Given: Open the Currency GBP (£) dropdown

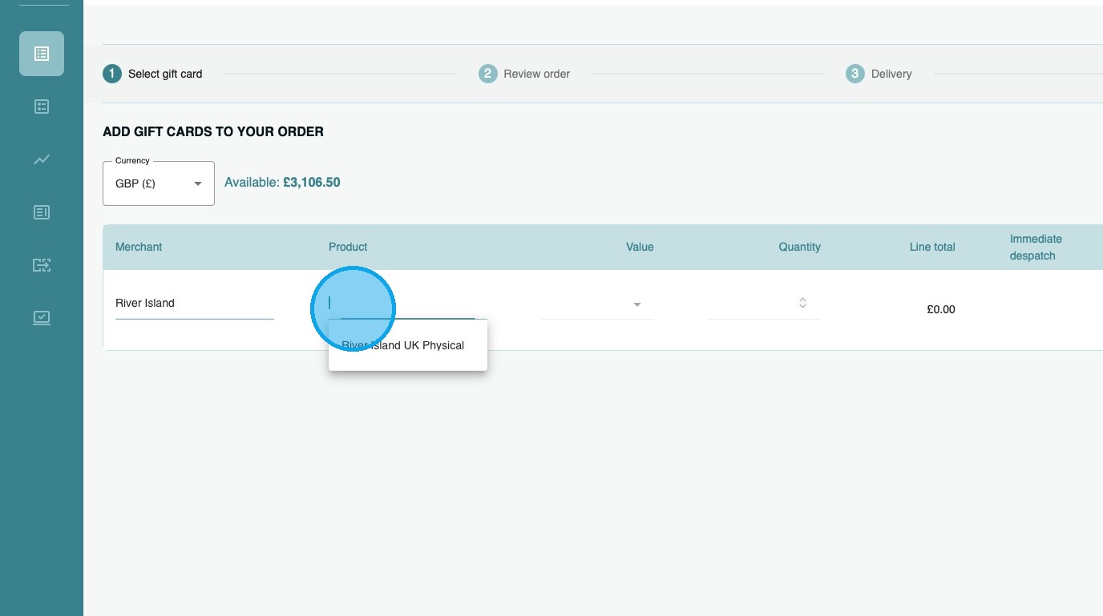Looking at the screenshot, I should [159, 183].
